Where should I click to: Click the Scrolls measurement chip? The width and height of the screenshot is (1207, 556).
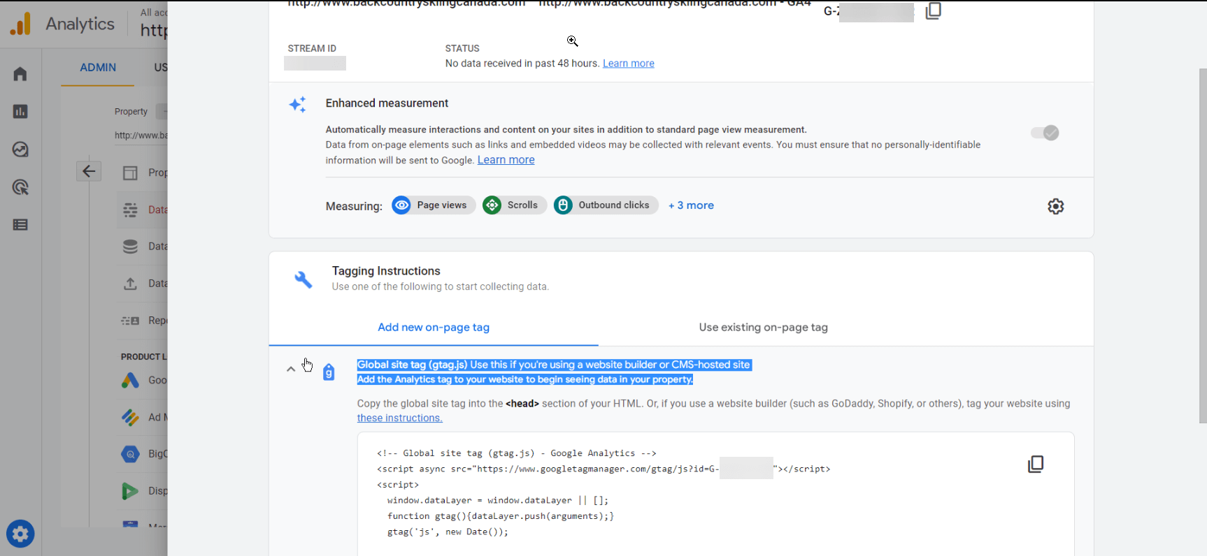[x=515, y=205]
